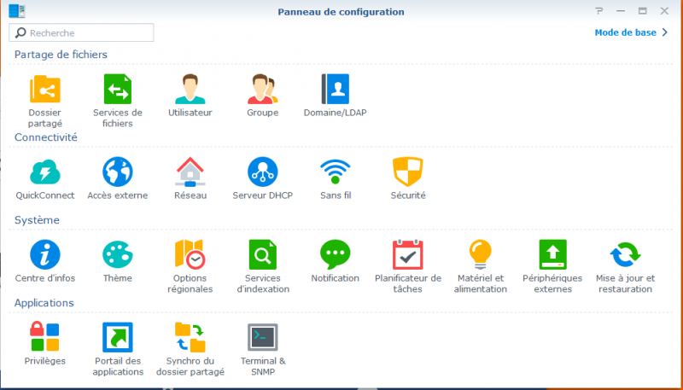Open the Dossier partagé icon
Screen dimensions: 683x390
45,90
